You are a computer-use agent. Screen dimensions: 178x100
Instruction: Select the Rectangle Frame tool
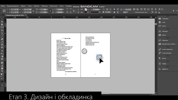click(2, 45)
